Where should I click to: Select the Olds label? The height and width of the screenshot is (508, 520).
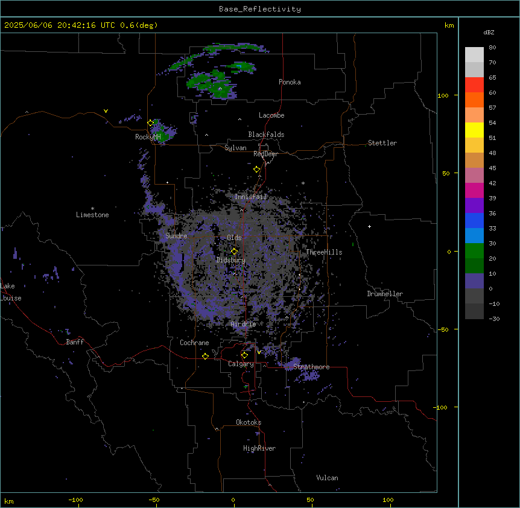(234, 238)
